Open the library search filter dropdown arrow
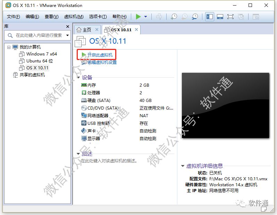The height and width of the screenshot is (215, 277). click(x=67, y=35)
